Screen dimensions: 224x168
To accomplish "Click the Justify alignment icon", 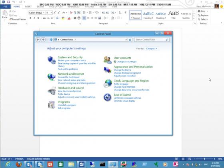I will pyautogui.click(x=96, y=18).
